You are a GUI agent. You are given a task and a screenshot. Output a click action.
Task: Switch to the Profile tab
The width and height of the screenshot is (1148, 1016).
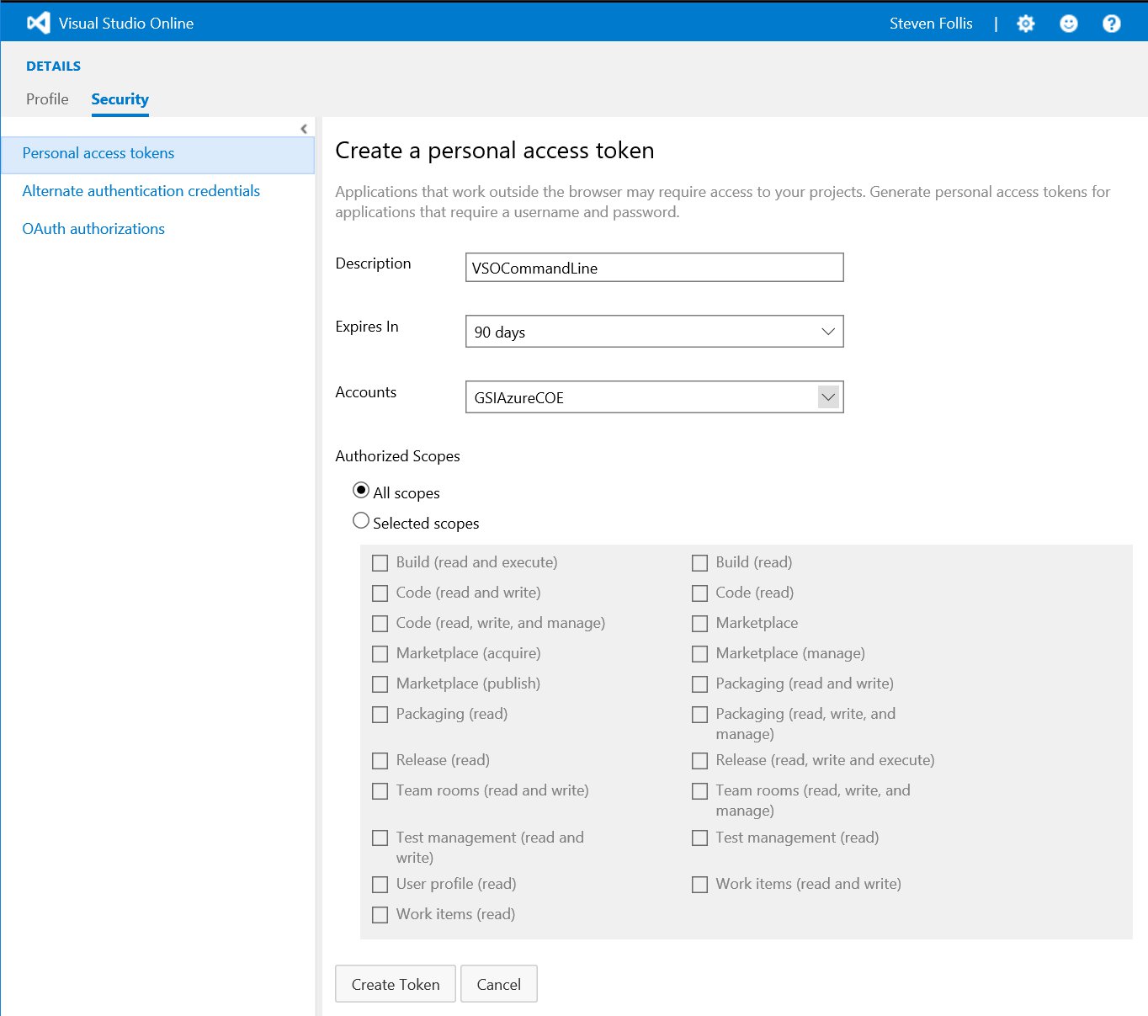click(47, 99)
